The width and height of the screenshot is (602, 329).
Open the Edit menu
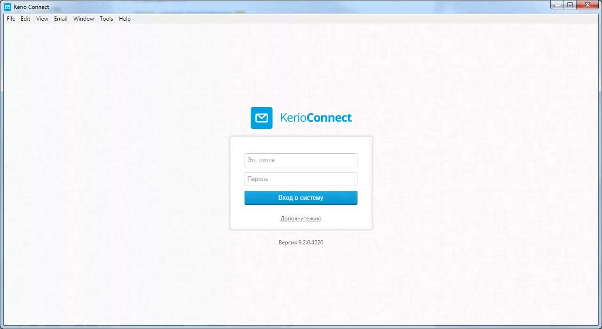click(x=25, y=19)
